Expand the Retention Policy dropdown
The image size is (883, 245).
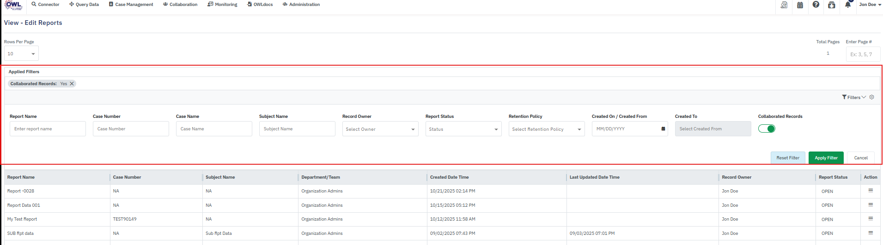546,129
